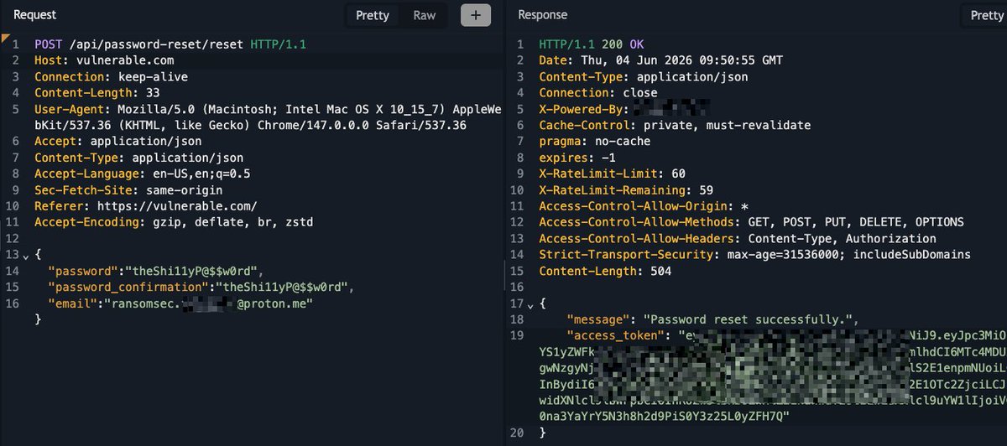Image resolution: width=1007 pixels, height=446 pixels.
Task: Click the Accept-Language header
Action: coord(142,174)
